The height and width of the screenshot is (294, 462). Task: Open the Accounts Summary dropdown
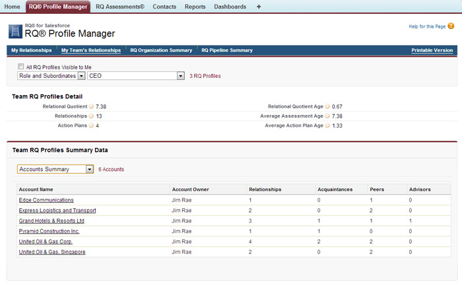(55, 169)
